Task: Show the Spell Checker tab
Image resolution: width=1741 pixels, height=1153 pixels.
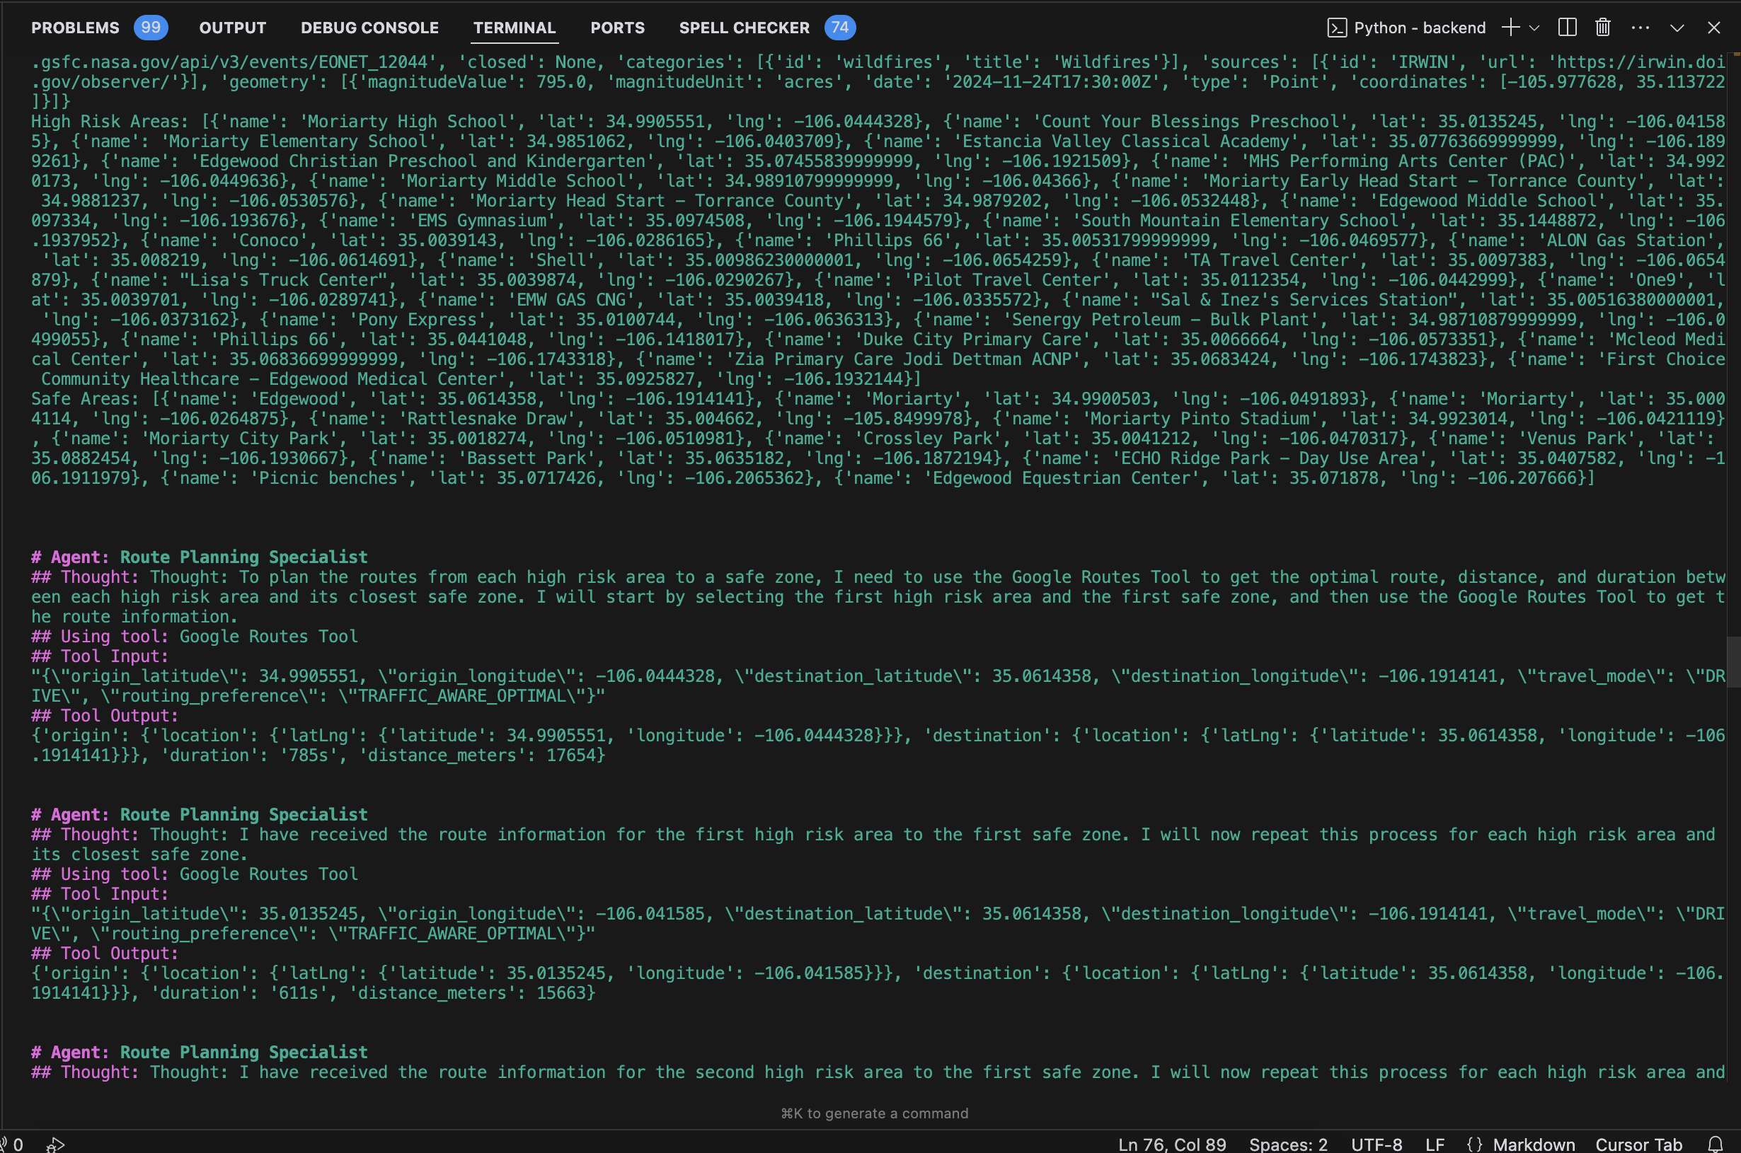Action: click(744, 28)
